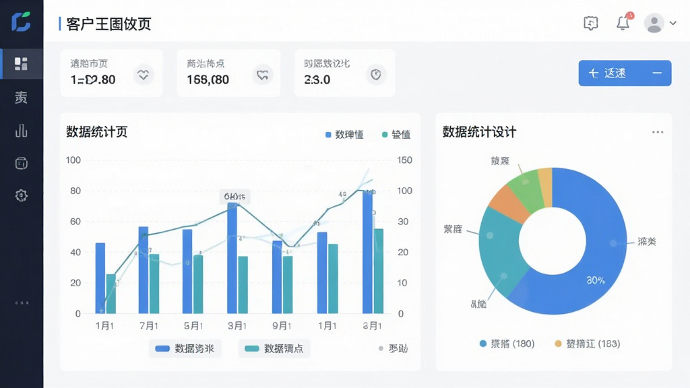This screenshot has height=388, width=690.
Task: Expand the user account dropdown chevron
Action: pos(673,23)
